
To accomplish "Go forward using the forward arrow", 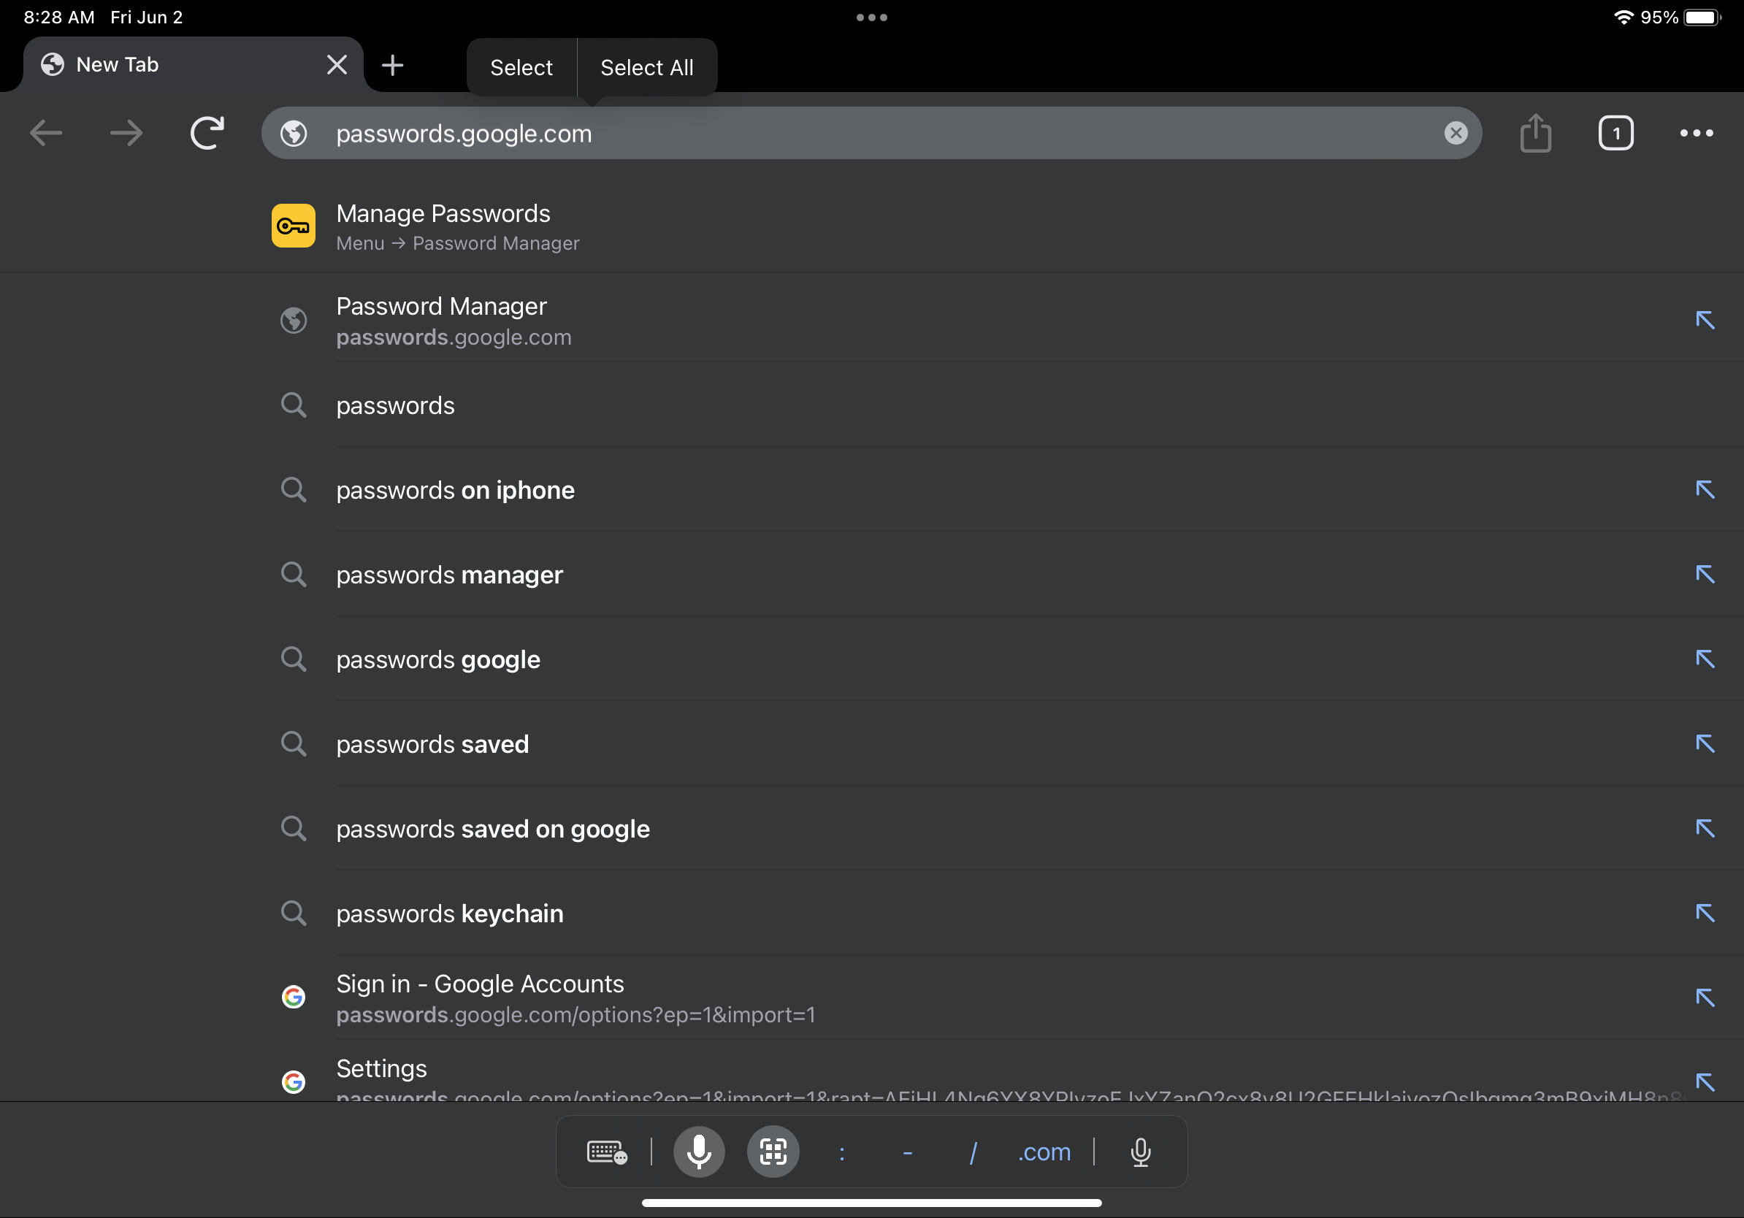I will click(x=126, y=133).
